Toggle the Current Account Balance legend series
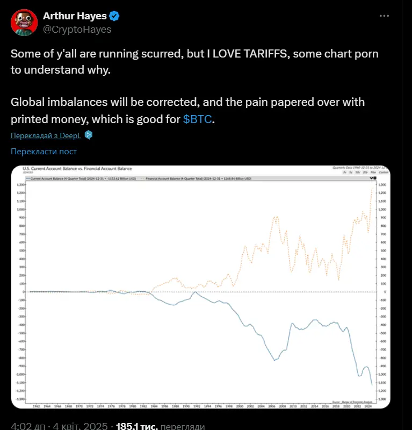Screen dimensions: 412x430 pyautogui.click(x=81, y=178)
